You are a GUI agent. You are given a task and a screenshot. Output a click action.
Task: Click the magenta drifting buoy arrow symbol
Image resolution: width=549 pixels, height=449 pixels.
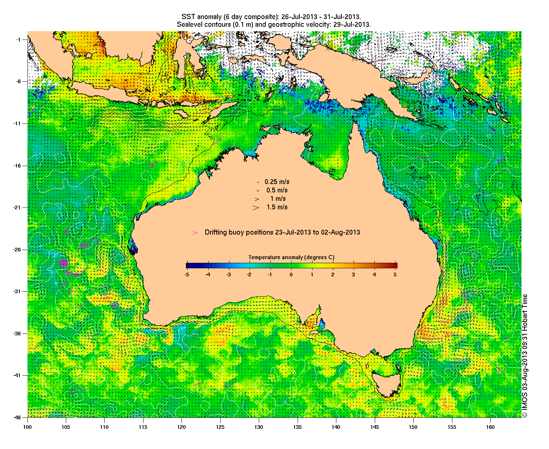pyautogui.click(x=195, y=233)
